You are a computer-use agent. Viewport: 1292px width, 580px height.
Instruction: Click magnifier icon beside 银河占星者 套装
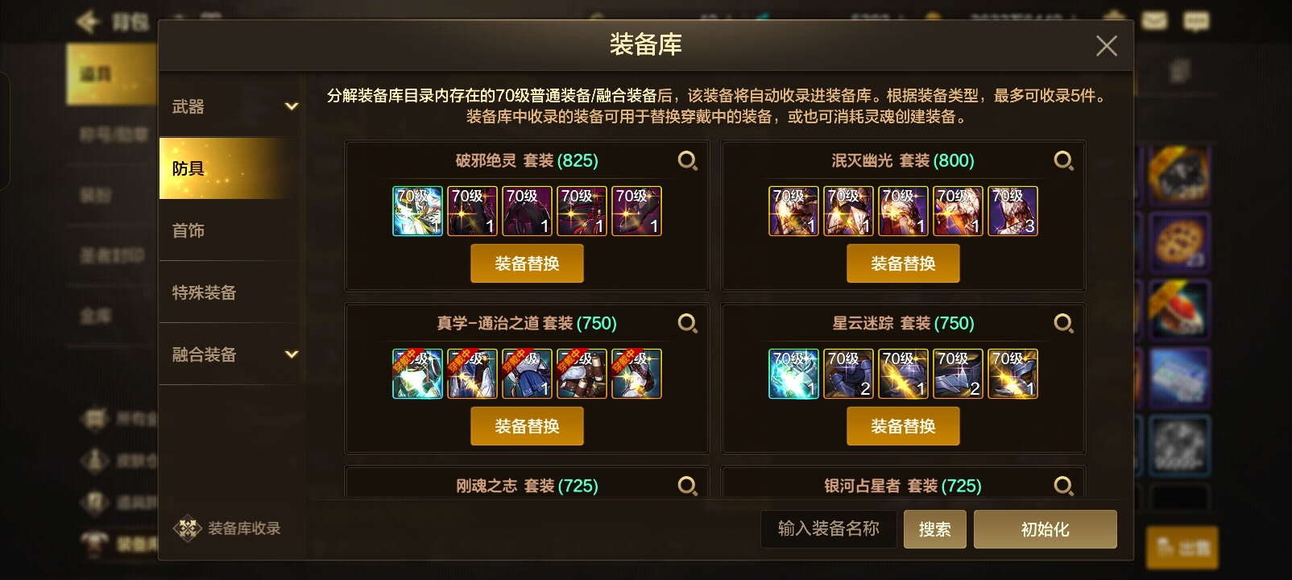[1063, 486]
